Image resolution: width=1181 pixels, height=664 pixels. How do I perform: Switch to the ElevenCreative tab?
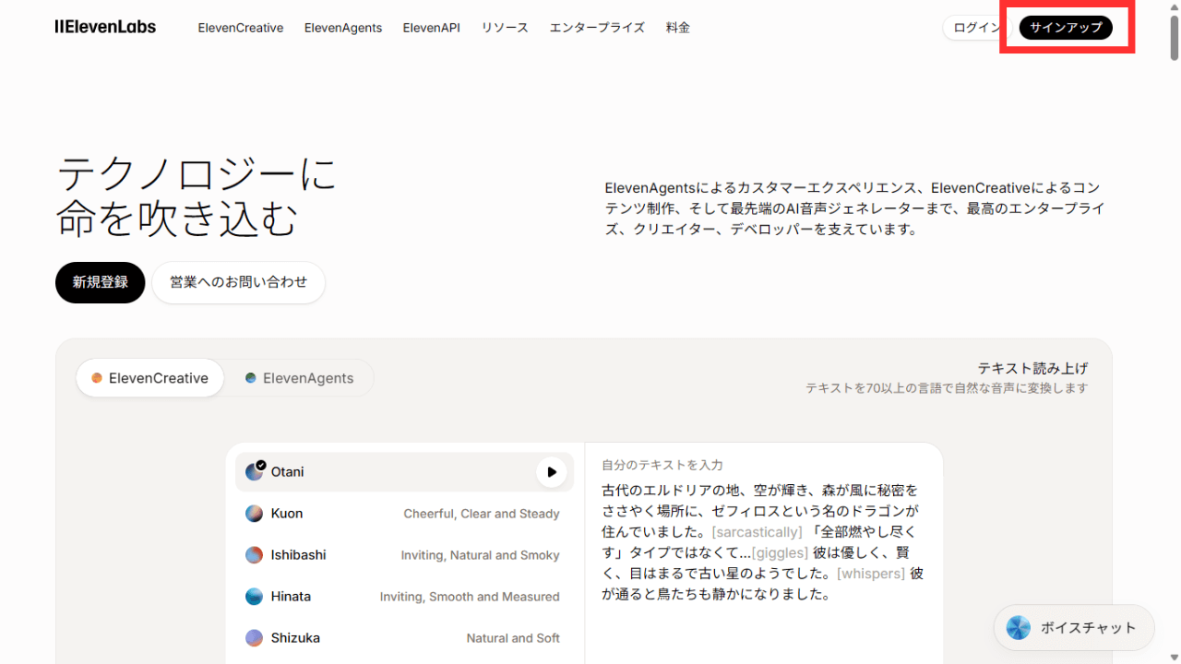click(x=149, y=378)
